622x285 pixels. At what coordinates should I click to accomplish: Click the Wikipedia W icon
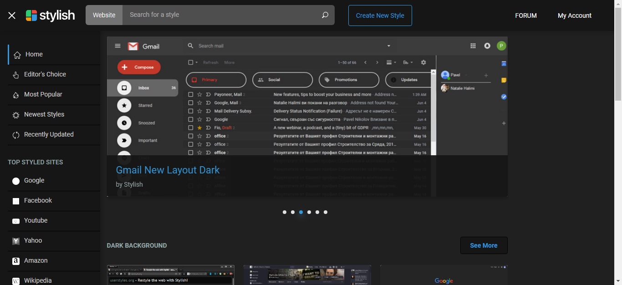pyautogui.click(x=16, y=281)
